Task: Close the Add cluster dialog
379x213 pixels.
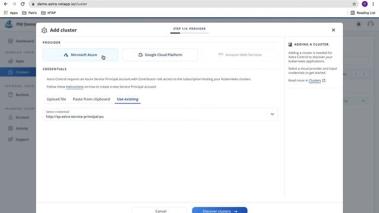Action: coord(333,30)
